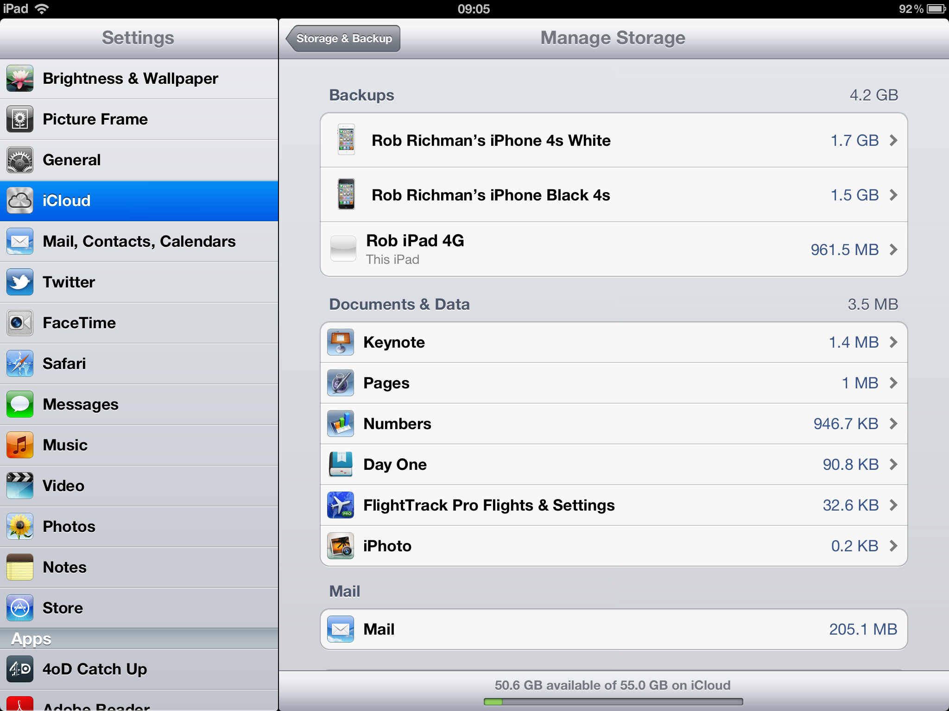Tap the battery indicator in status bar
949x711 pixels.
(x=936, y=9)
